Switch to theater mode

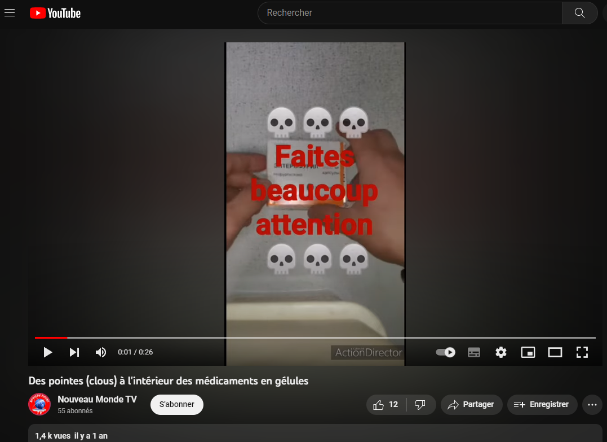tap(555, 352)
